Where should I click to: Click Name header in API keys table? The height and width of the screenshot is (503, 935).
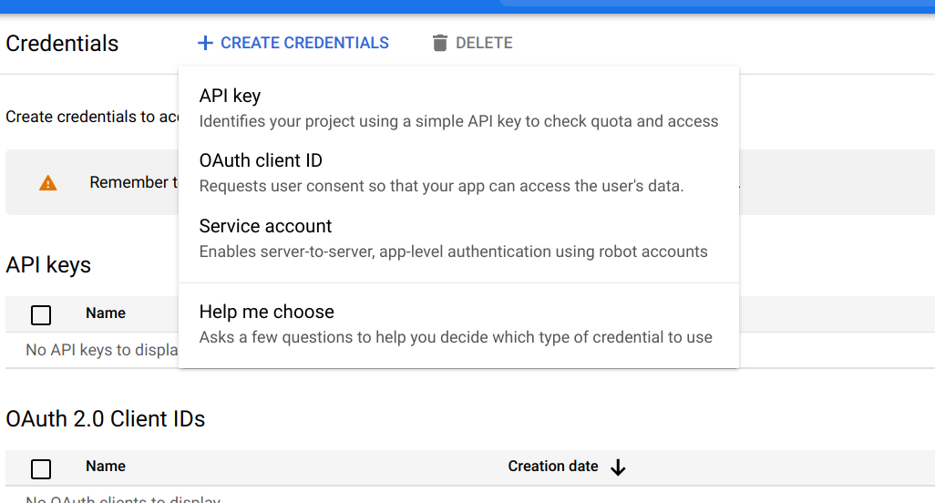(106, 313)
